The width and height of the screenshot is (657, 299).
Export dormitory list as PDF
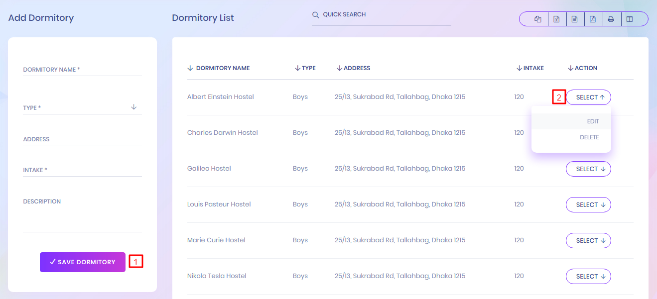[x=593, y=19]
